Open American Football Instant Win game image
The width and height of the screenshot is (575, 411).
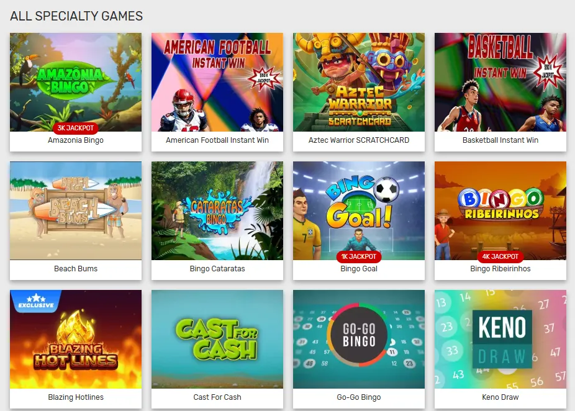pos(217,82)
